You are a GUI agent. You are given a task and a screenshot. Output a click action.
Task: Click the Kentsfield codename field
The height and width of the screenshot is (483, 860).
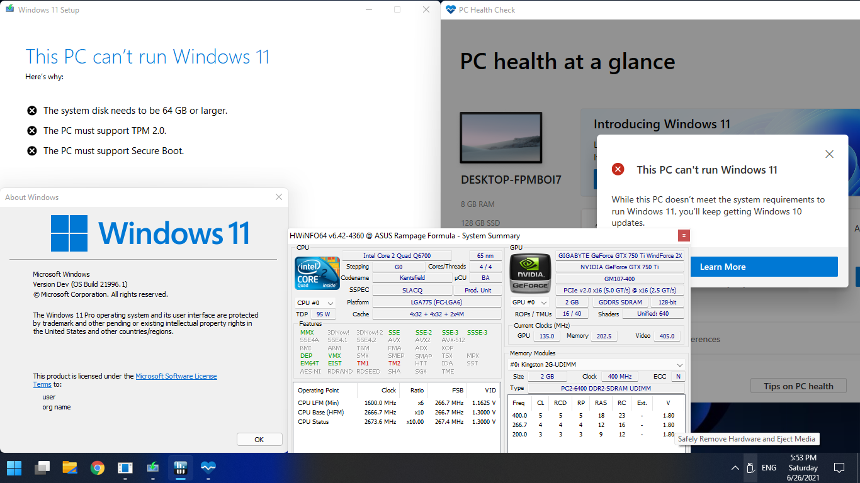(x=412, y=277)
